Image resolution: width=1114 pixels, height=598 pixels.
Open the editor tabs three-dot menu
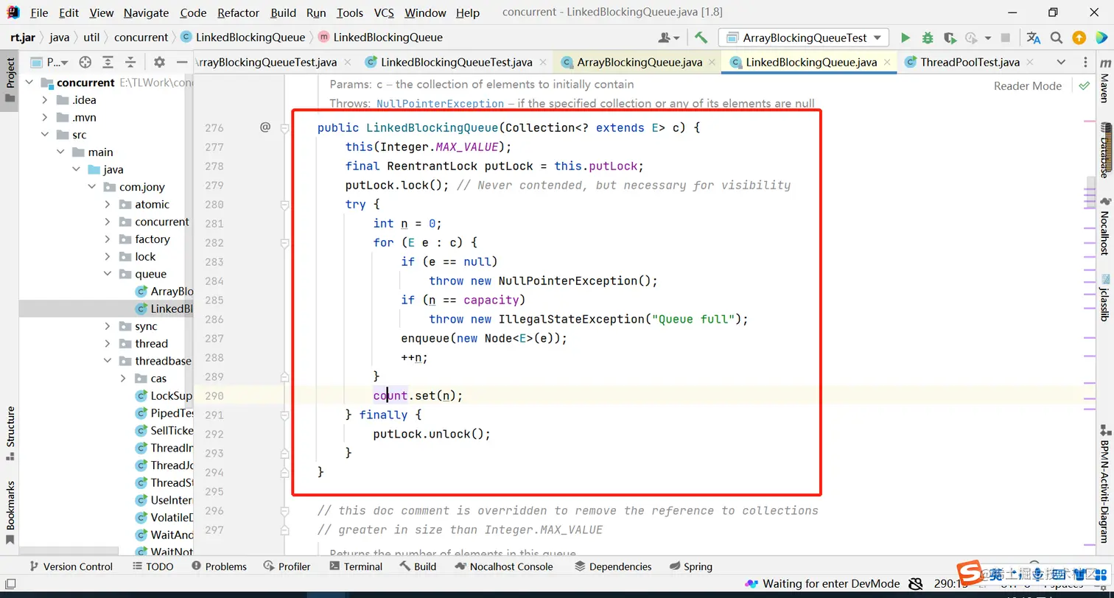click(1085, 63)
